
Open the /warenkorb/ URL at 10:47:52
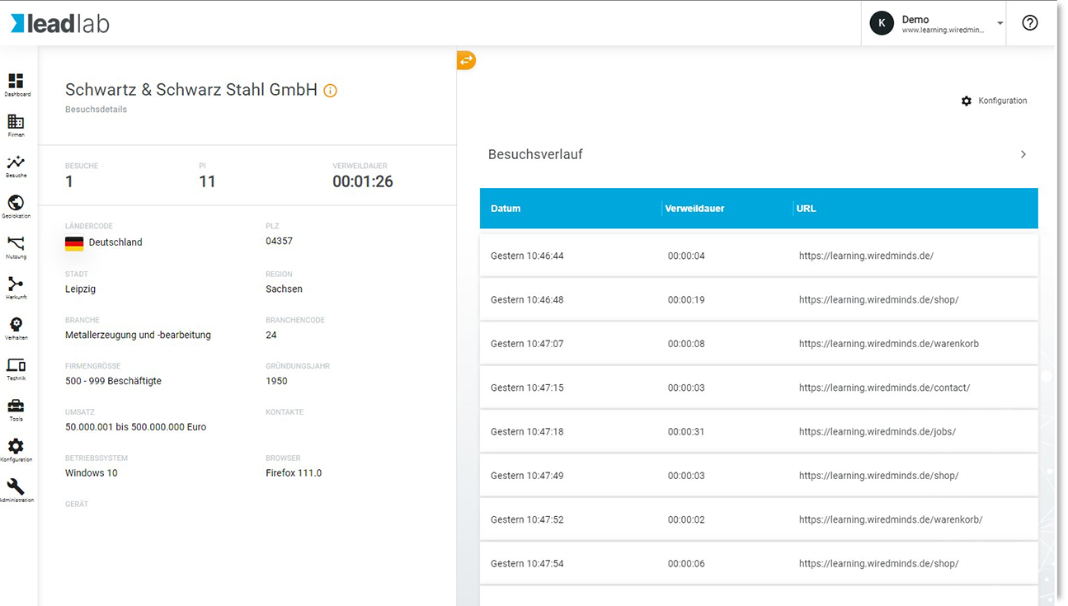(891, 519)
